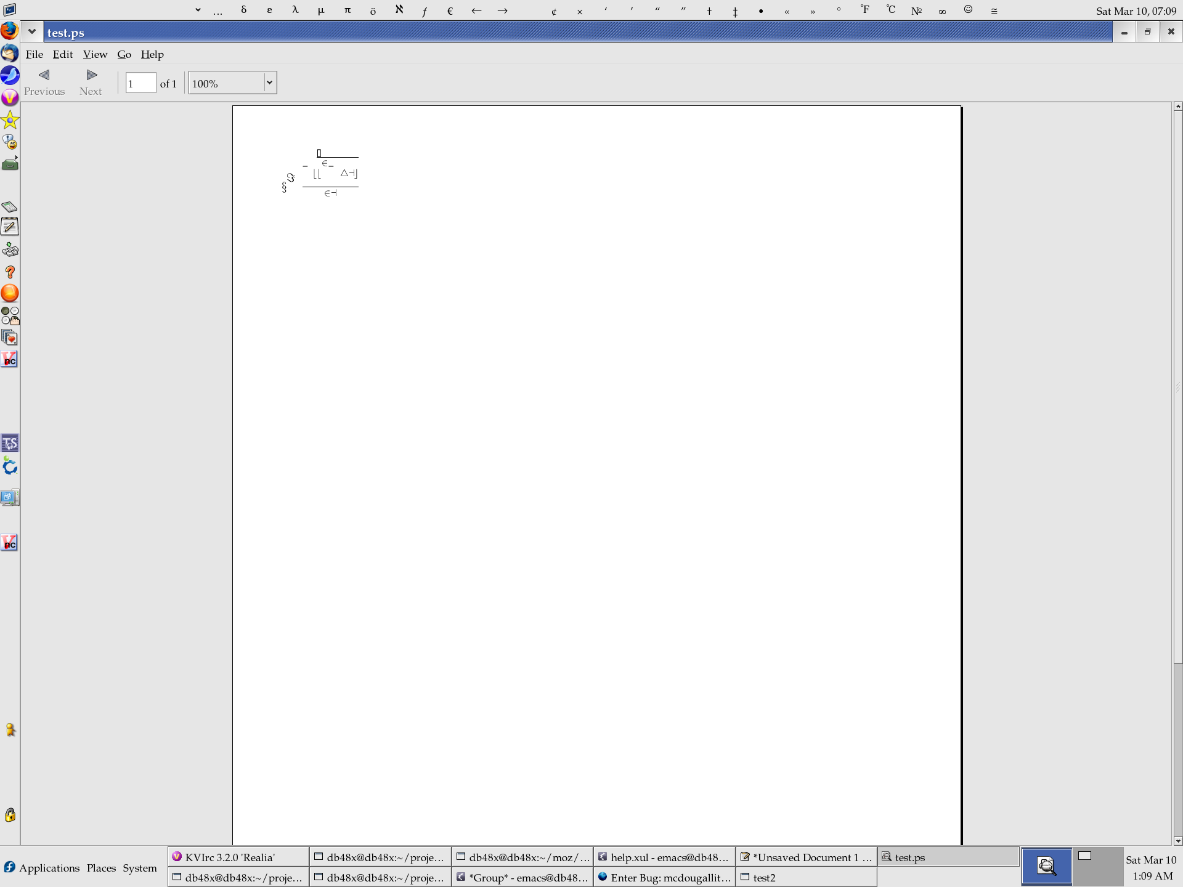This screenshot has height=887, width=1183.
Task: Open KVIrc purple V launcher icon
Action: (10, 97)
